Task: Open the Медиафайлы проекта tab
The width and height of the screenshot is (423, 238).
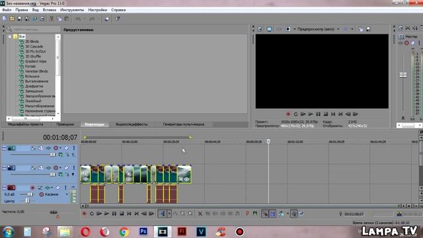Action: [x=25, y=124]
